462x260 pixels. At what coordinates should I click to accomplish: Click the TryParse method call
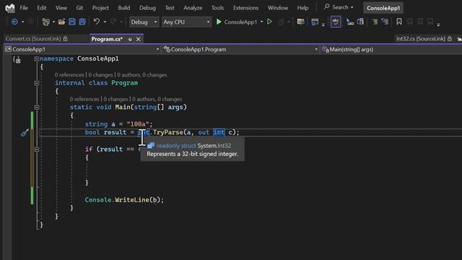tap(167, 132)
